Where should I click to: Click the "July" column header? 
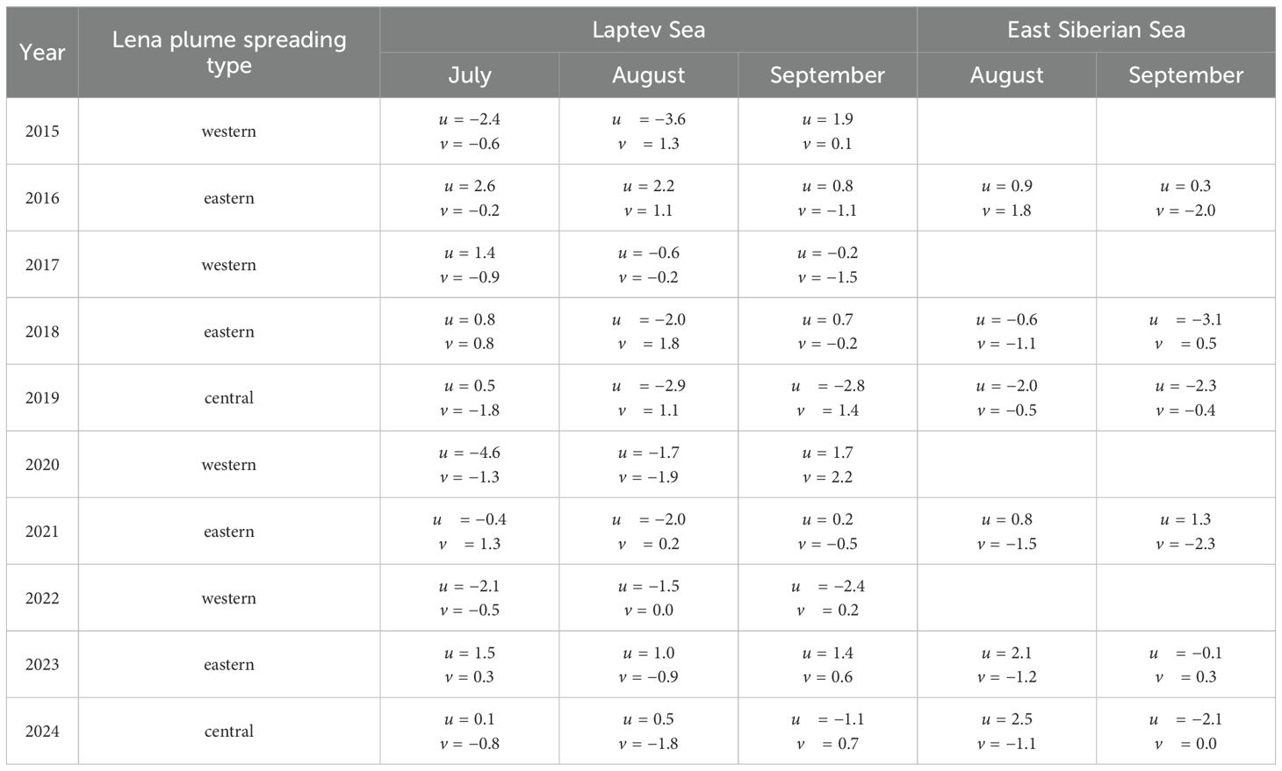[x=470, y=75]
